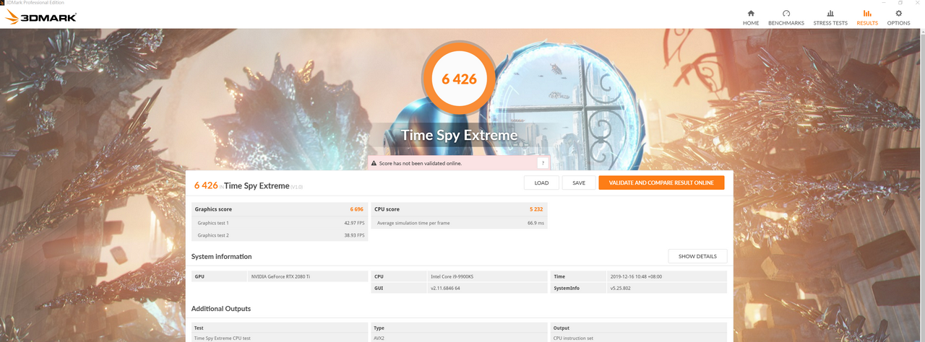Click the Time Spy Extreme CPU test cell
Viewport: 925px width, 342px height.
click(x=222, y=338)
